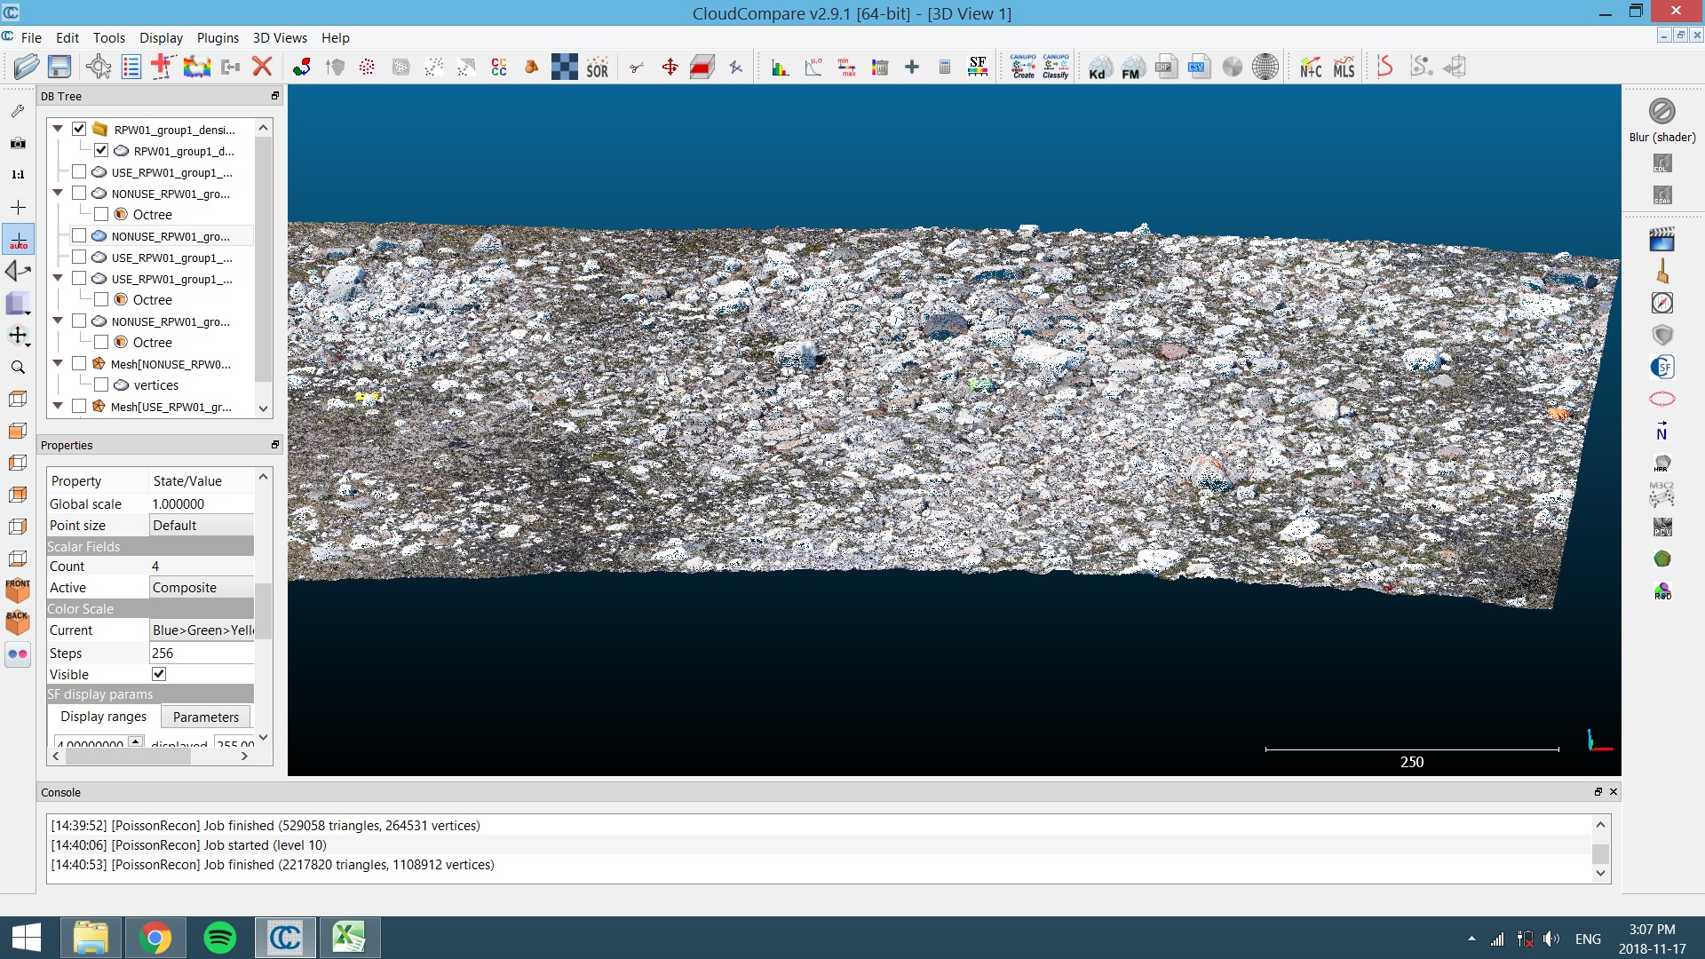The height and width of the screenshot is (959, 1705).
Task: Click the checkerboard rasterize icon
Action: click(564, 67)
